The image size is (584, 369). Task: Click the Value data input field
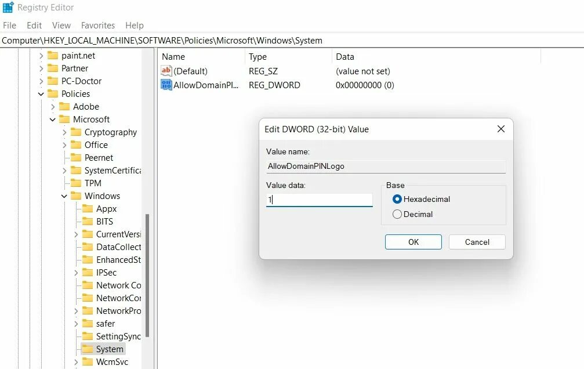click(x=319, y=200)
